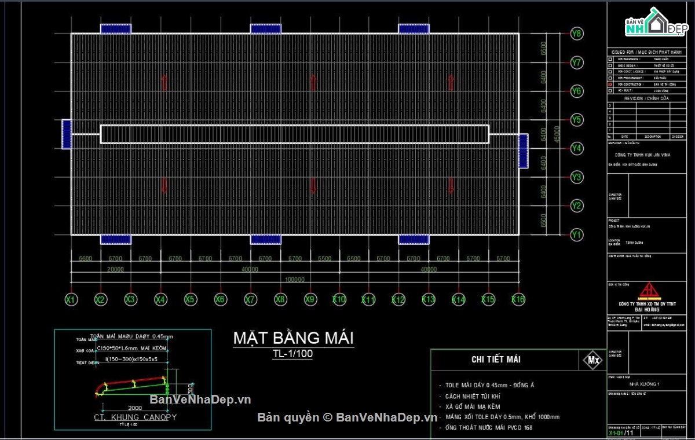Select the blue canopy at the left end near Y5

tap(67, 134)
